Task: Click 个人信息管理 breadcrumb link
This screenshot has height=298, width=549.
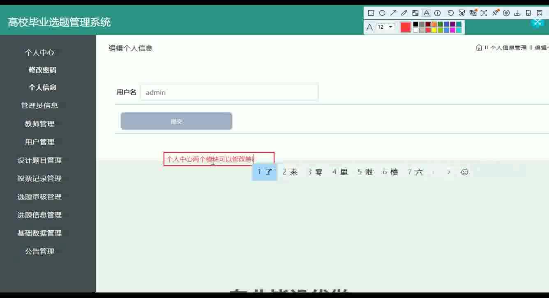Action: point(508,48)
